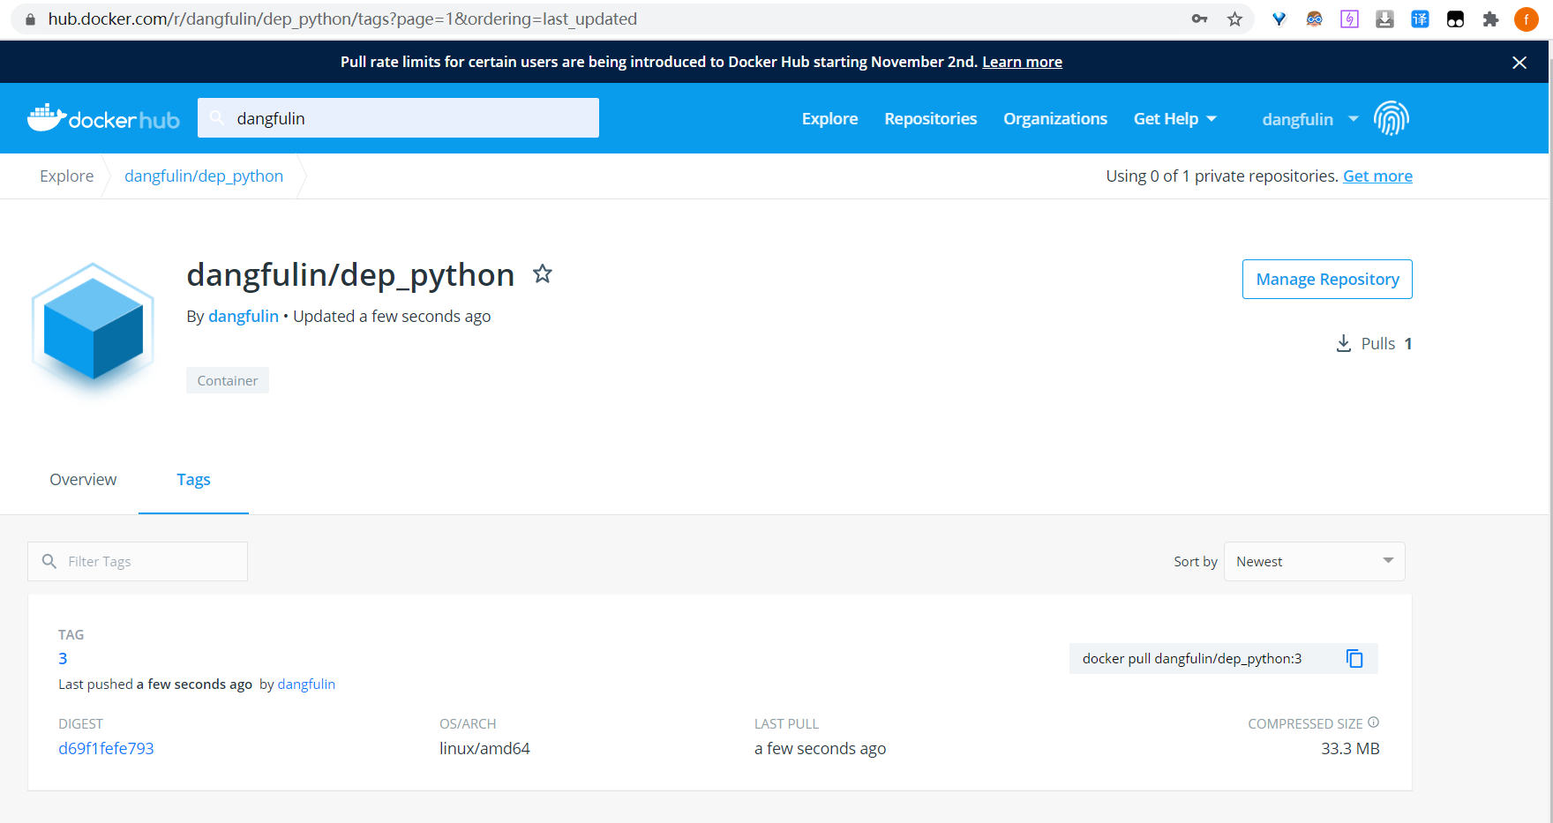The image size is (1553, 823).
Task: Open the dangfulin/dep_python breadcrumb
Action: (204, 176)
